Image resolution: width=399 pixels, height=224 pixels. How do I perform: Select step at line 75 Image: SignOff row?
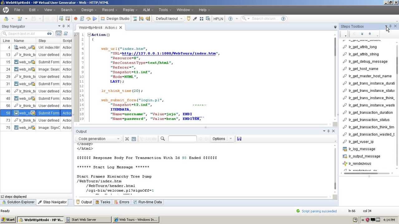[36, 128]
